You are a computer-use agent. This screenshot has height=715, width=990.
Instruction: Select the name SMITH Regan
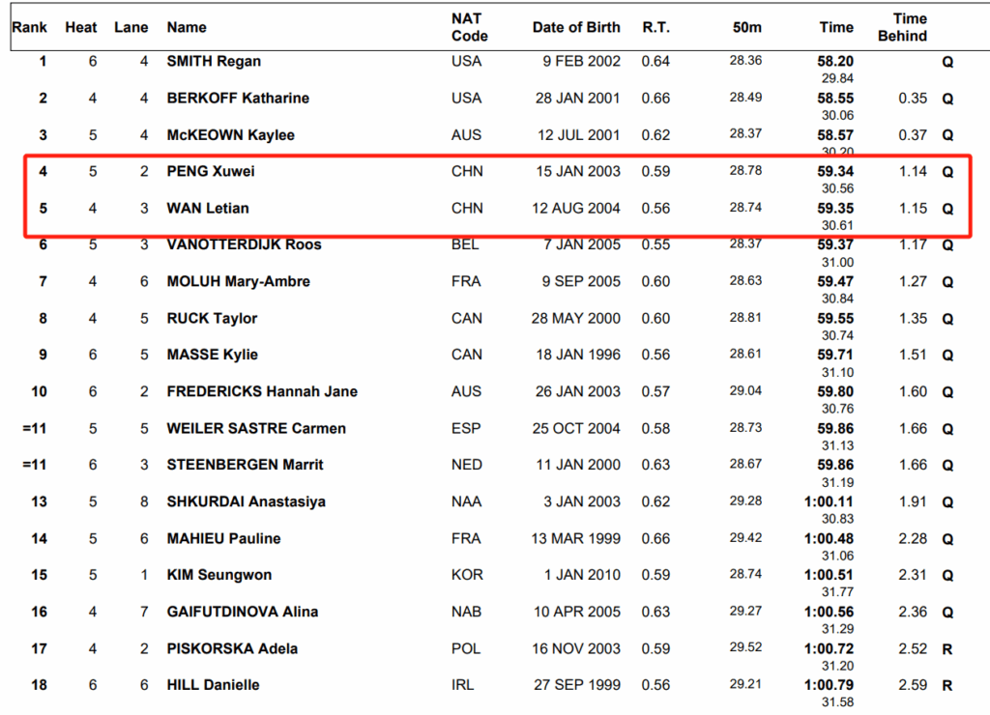[214, 61]
